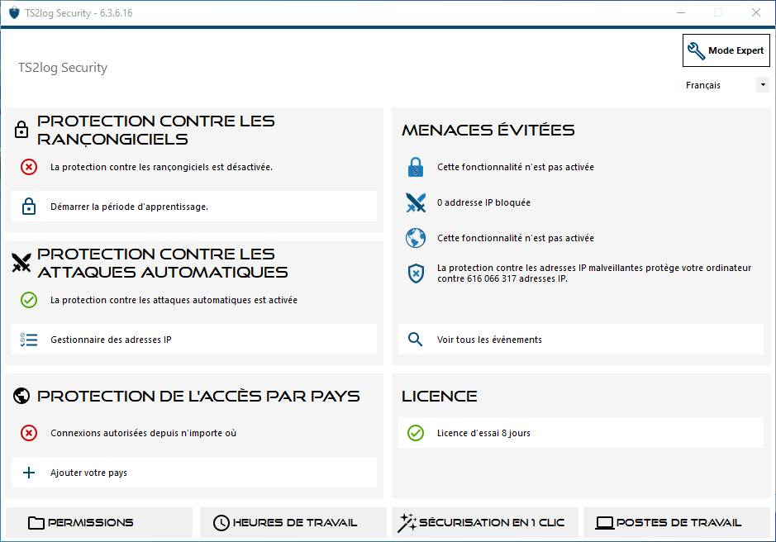The width and height of the screenshot is (776, 542).
Task: Click 'La protection contre les rançongiciels est désactivée' text
Action: coord(161,167)
